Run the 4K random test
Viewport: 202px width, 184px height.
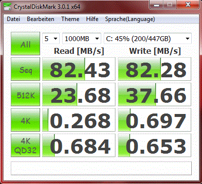tap(25, 120)
